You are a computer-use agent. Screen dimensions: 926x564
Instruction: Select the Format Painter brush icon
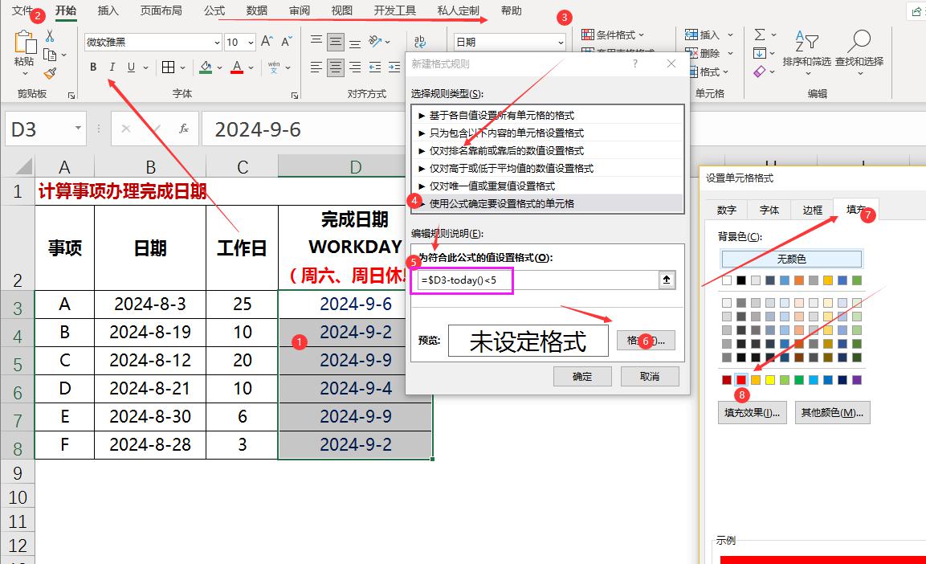click(x=51, y=73)
